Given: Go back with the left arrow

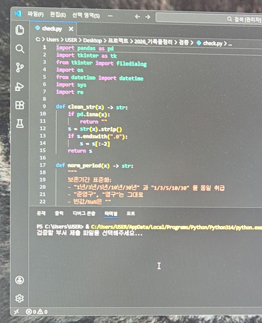Looking at the screenshot, I should 137,16.
